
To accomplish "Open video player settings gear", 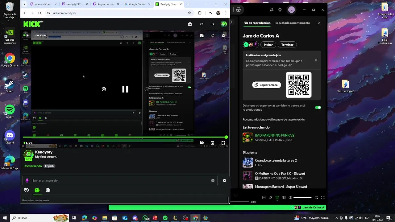I will [x=223, y=35].
